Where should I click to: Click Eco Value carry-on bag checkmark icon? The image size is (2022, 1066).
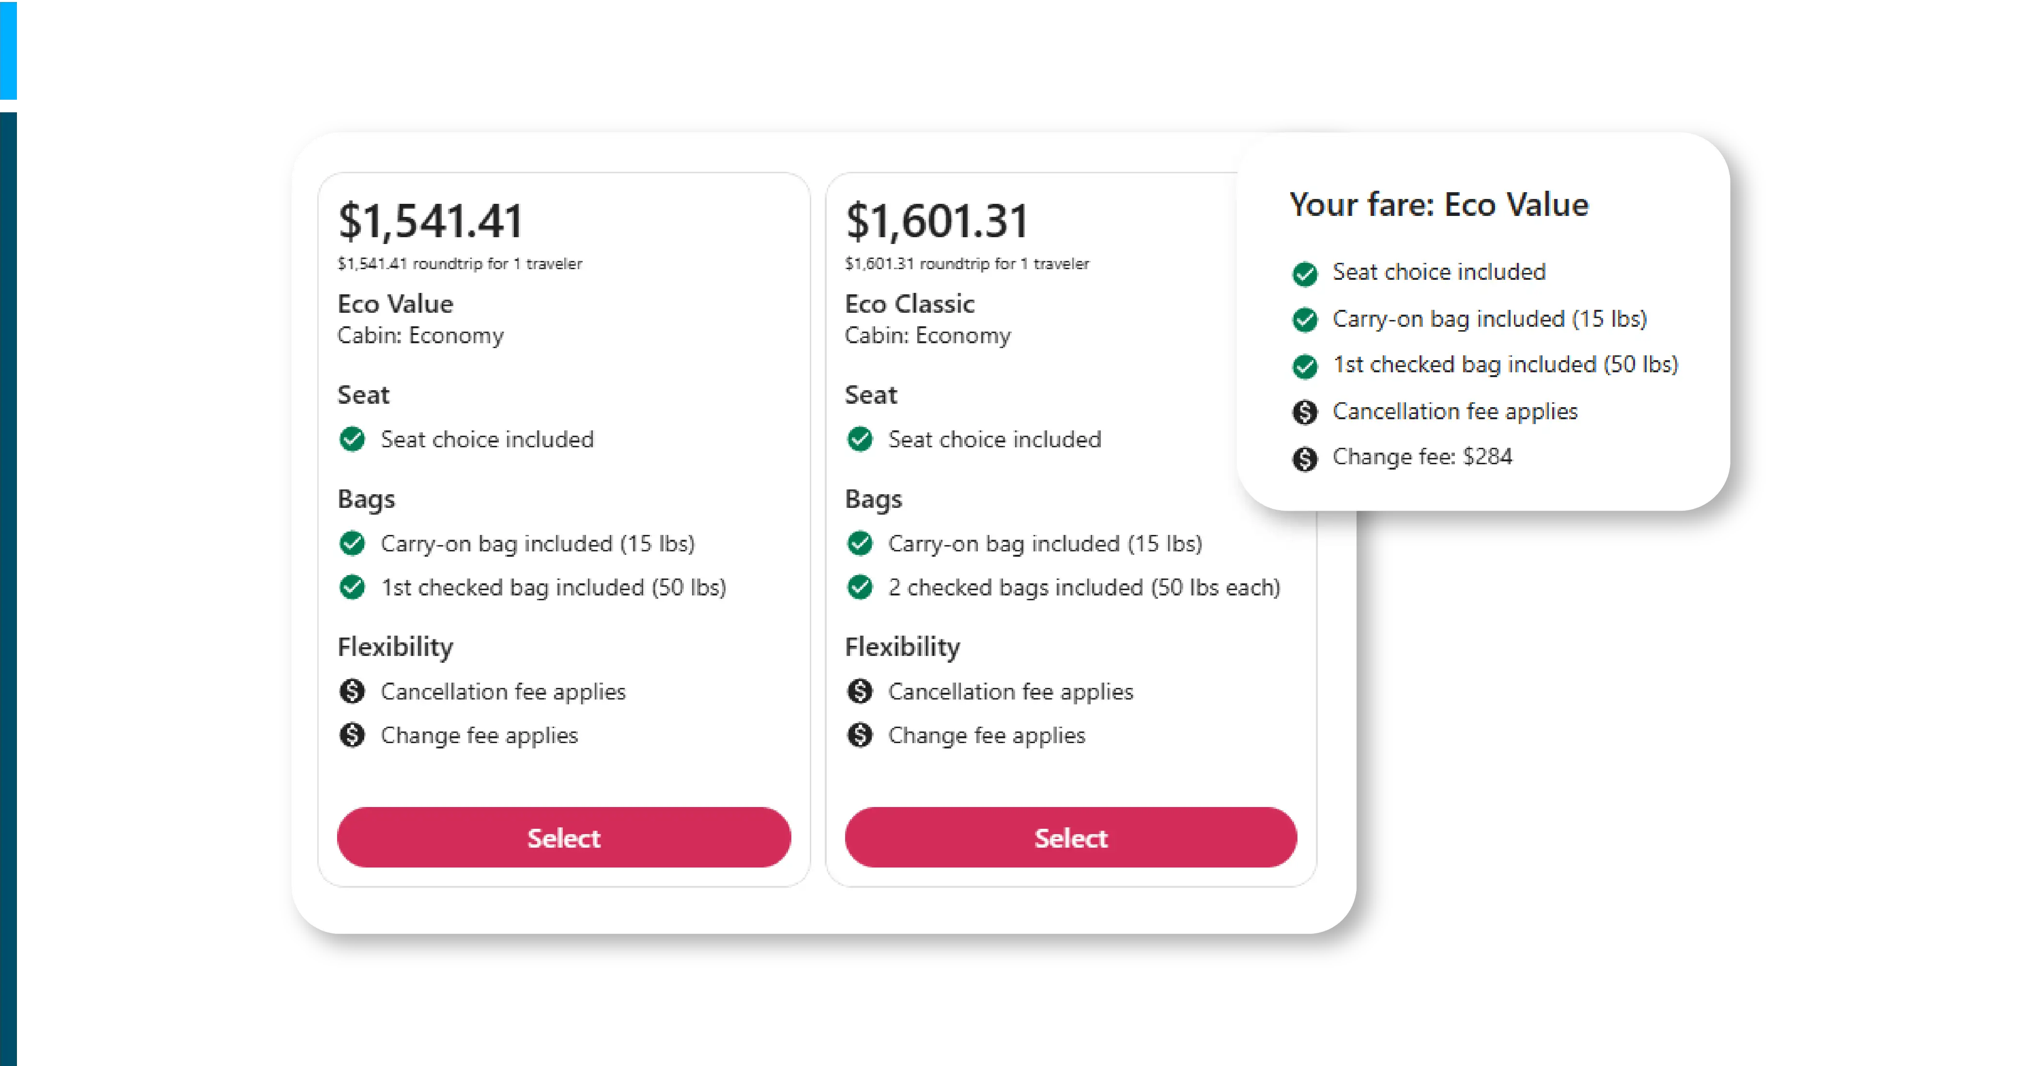[x=353, y=544]
